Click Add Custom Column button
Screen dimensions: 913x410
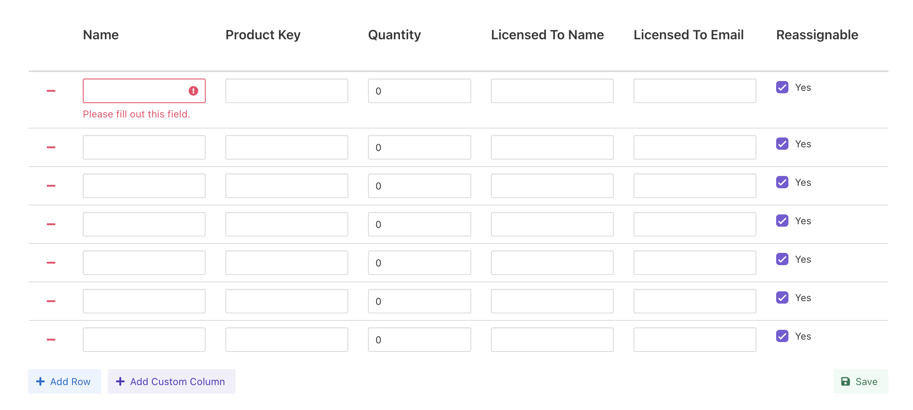pyautogui.click(x=171, y=381)
